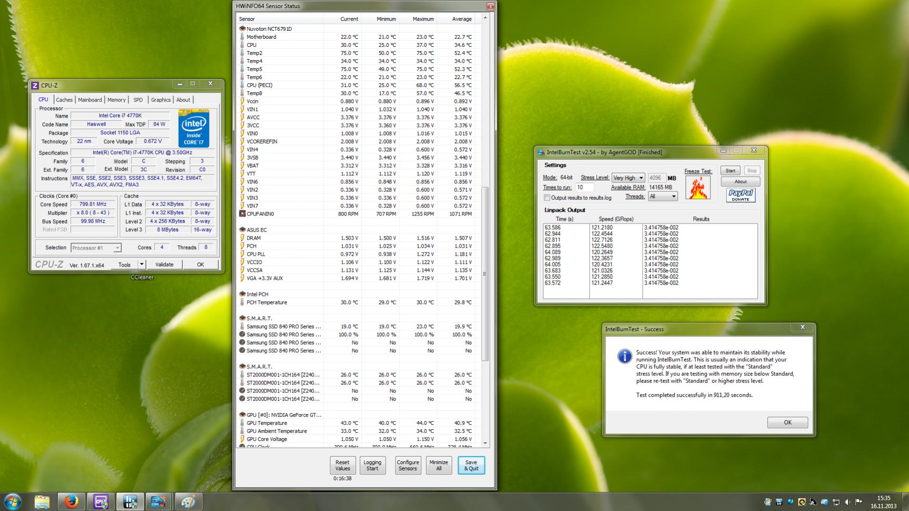
Task: Switch to HWiNFO64 via its taskbar icon
Action: (x=130, y=502)
